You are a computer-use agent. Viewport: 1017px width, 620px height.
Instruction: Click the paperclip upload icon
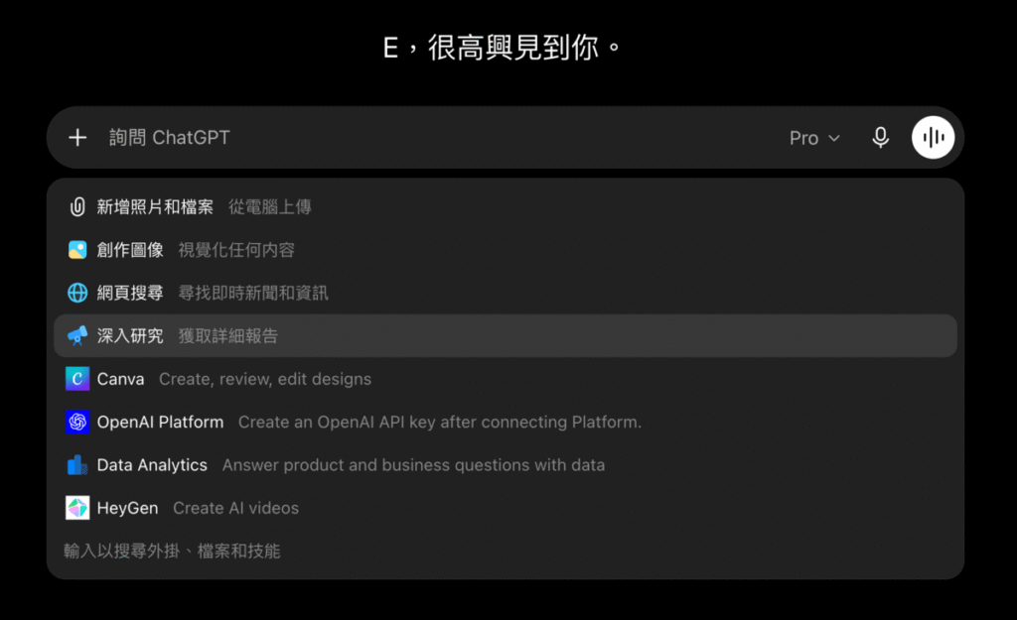point(77,206)
